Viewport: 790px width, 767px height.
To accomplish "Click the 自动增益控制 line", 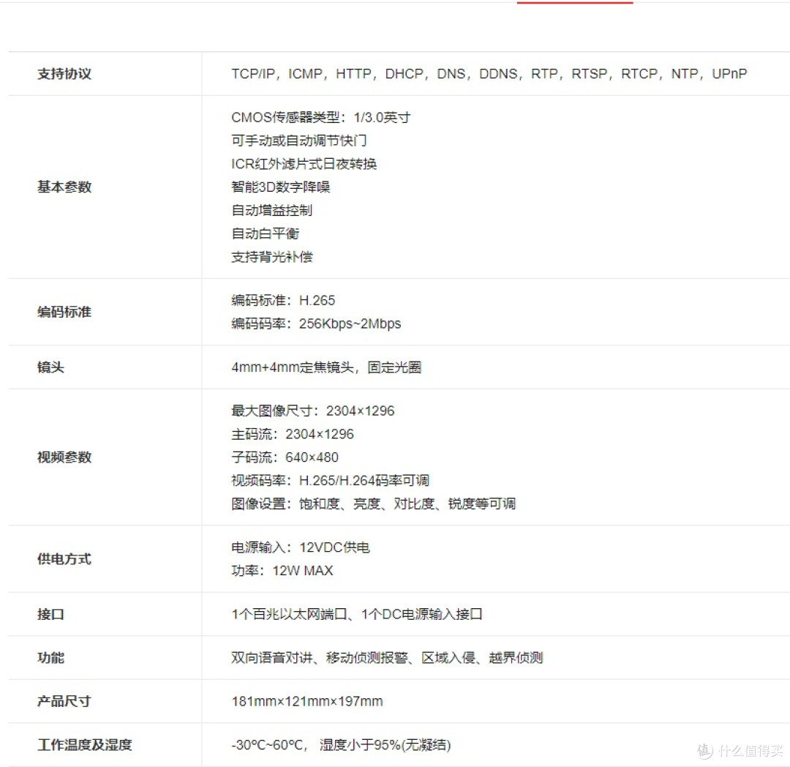I will point(271,210).
